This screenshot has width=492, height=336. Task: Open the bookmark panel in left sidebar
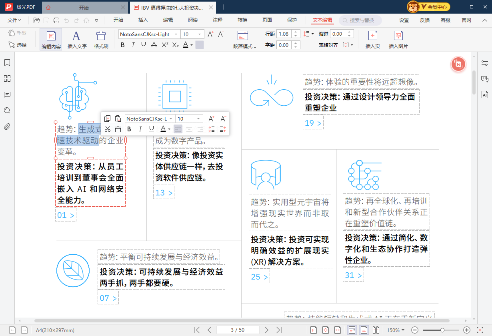click(7, 62)
